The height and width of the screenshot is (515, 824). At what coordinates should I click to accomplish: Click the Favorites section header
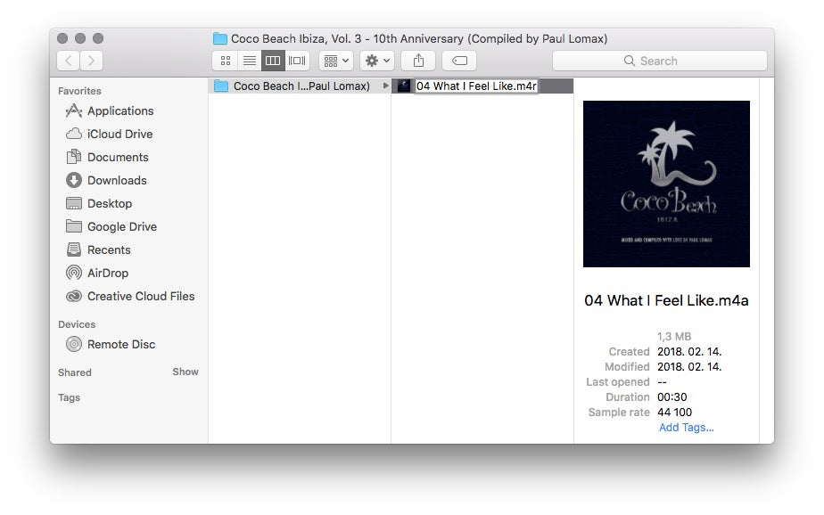coord(79,91)
